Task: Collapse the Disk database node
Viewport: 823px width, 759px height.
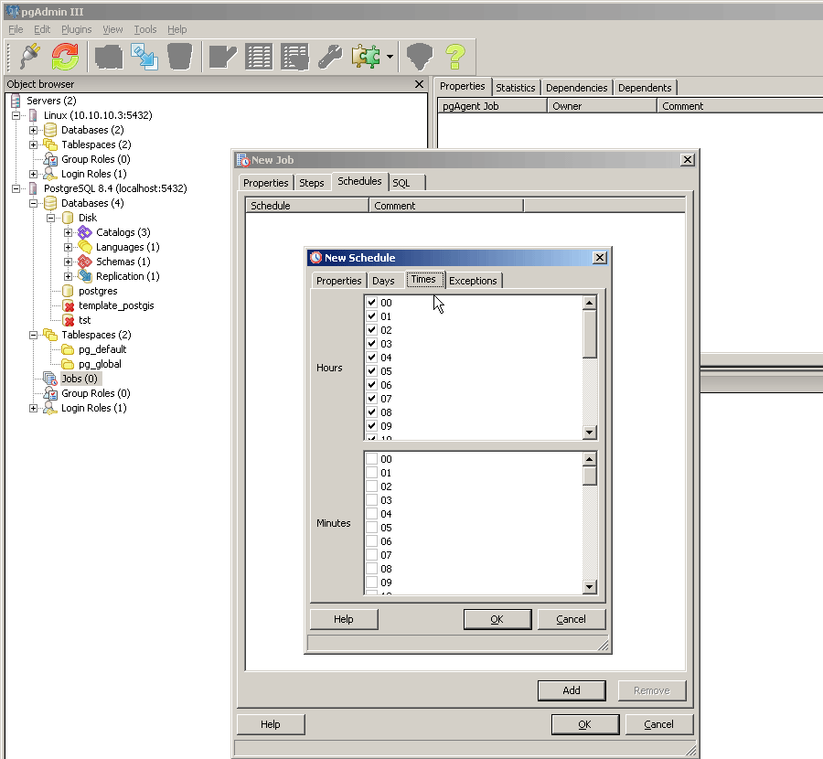Action: (x=50, y=218)
